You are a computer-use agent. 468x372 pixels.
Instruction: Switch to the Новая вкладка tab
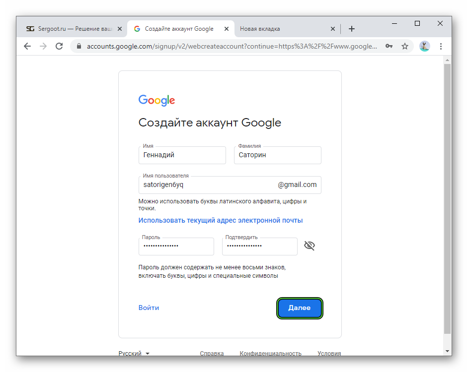pyautogui.click(x=287, y=29)
